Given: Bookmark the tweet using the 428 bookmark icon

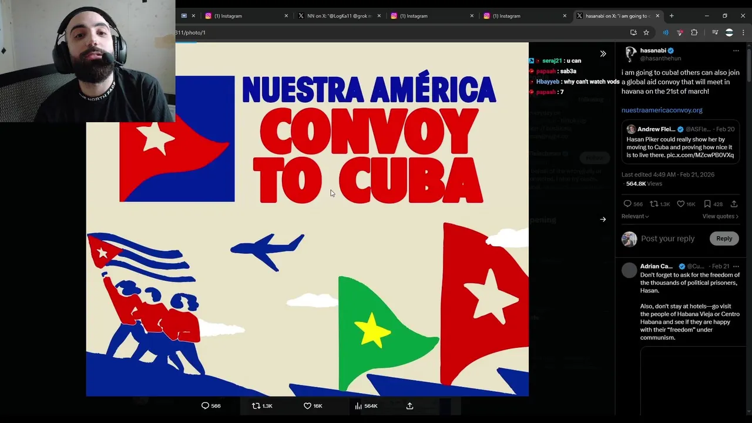Looking at the screenshot, I should click(x=707, y=204).
